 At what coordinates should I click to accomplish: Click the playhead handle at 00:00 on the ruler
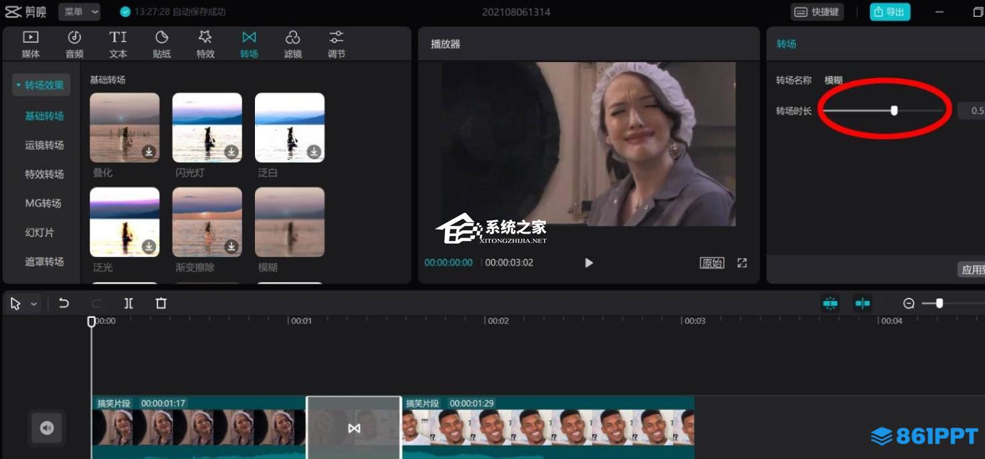coord(92,322)
